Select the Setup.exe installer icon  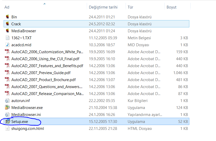click(x=8, y=122)
